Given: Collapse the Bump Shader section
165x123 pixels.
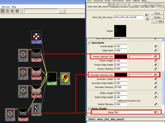Looking at the screenshot, I should [89, 109].
